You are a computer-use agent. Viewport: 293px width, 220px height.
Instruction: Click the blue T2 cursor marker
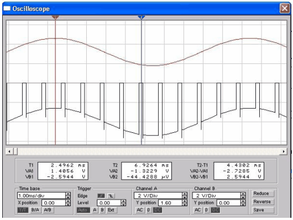click(x=142, y=17)
